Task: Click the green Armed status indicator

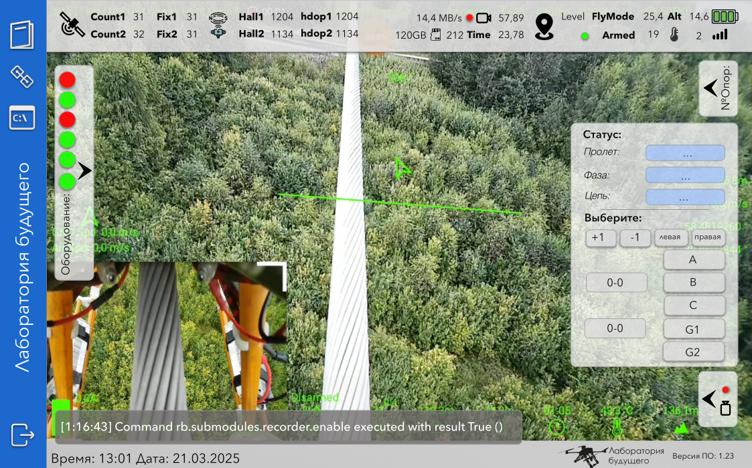Action: click(585, 35)
